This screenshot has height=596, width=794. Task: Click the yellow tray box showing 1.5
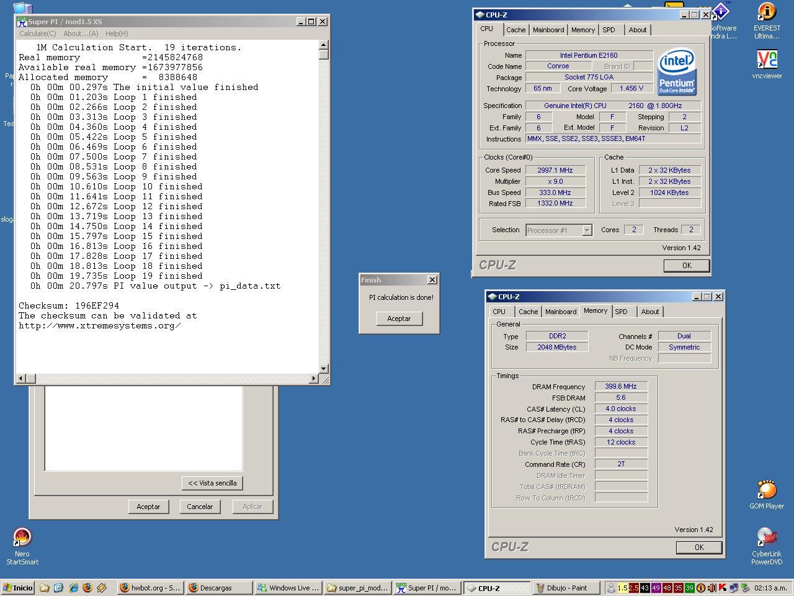point(623,588)
